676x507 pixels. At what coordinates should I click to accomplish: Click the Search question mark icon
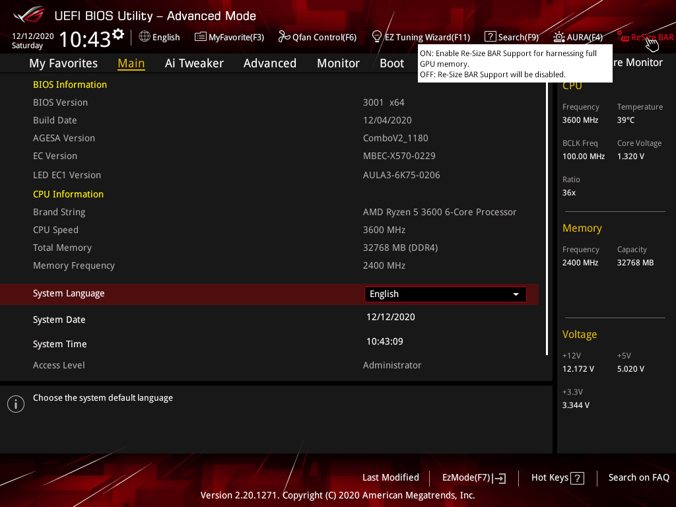(490, 37)
